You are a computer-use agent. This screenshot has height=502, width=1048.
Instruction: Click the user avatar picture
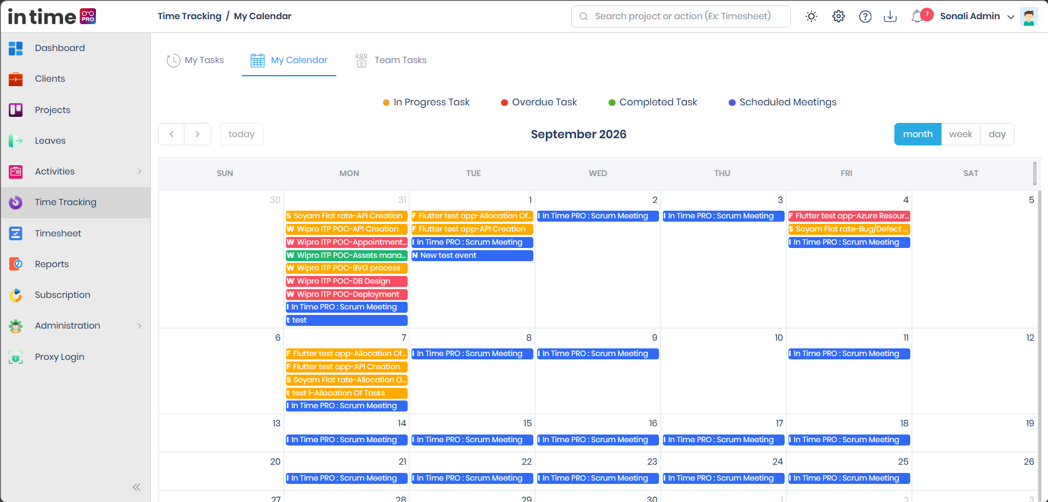(x=1029, y=16)
